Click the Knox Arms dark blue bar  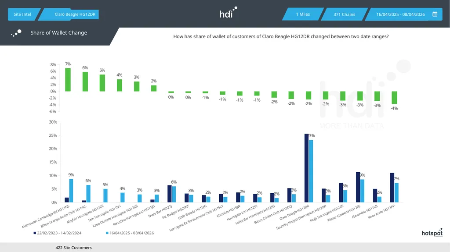(392, 188)
